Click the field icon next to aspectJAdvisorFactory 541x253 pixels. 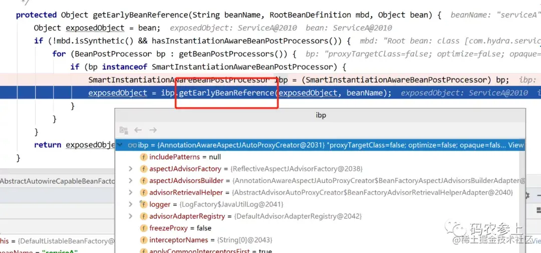[144, 169]
